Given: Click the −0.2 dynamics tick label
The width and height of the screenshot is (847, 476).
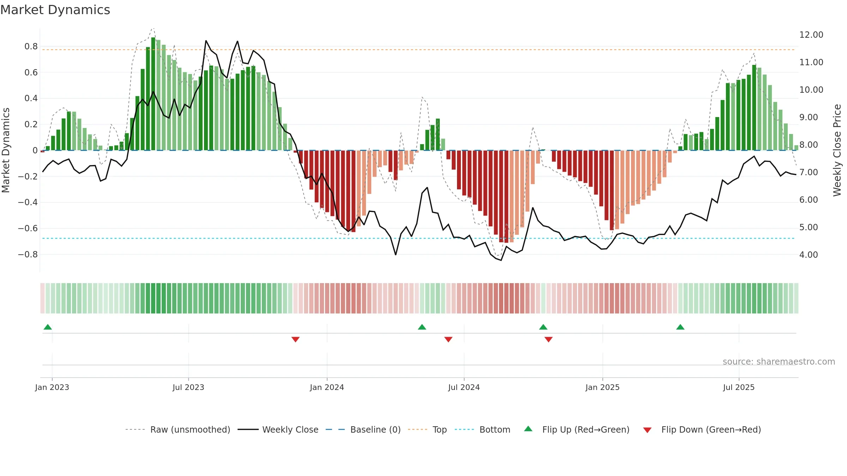Looking at the screenshot, I should pos(28,176).
